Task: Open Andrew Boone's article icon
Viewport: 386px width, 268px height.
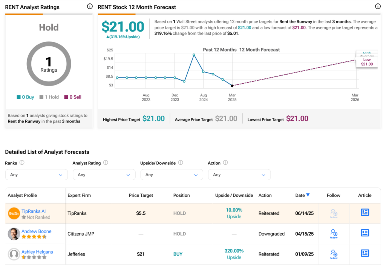Action: click(x=365, y=233)
